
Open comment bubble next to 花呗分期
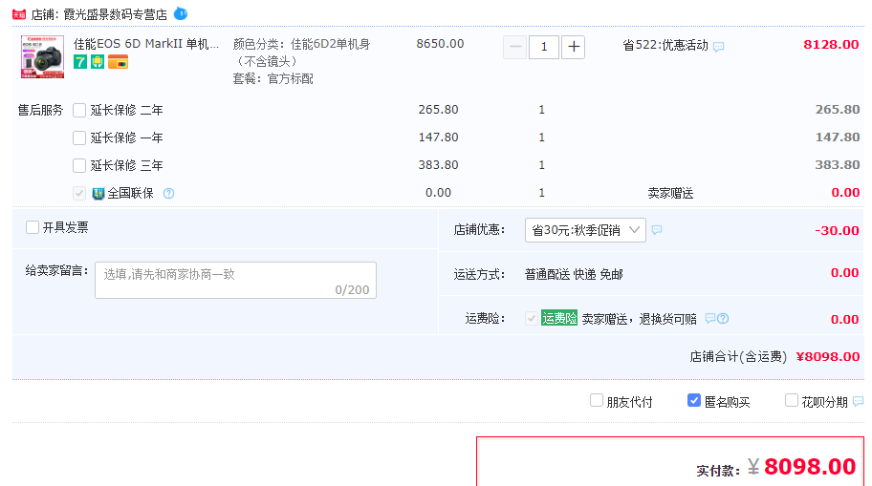[x=859, y=401]
